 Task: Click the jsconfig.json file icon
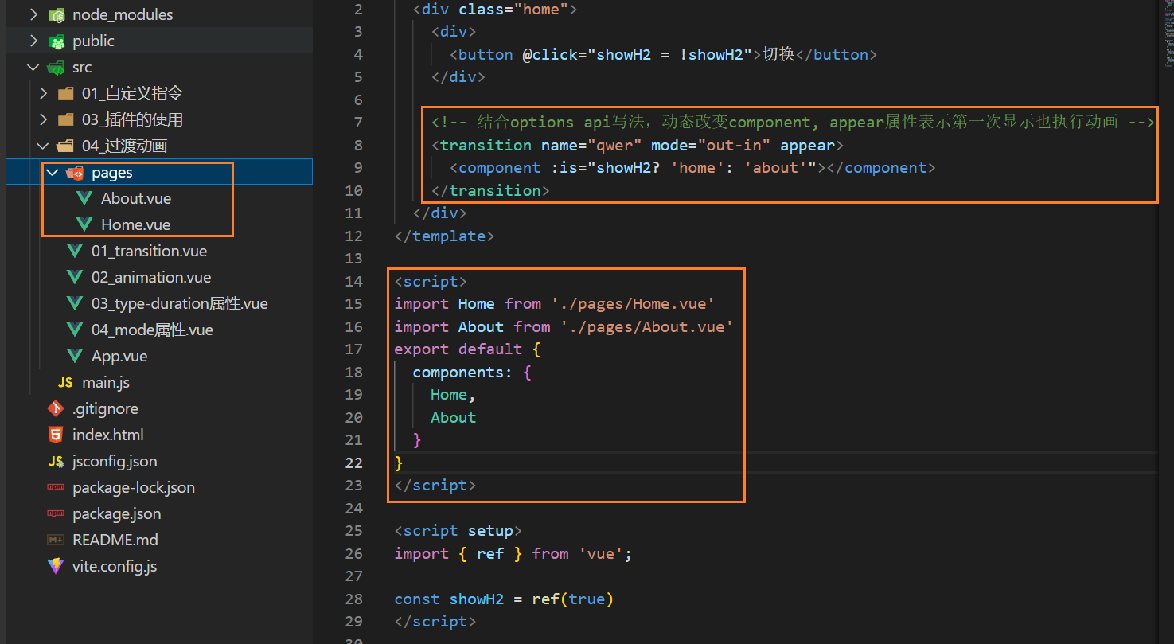coord(56,462)
